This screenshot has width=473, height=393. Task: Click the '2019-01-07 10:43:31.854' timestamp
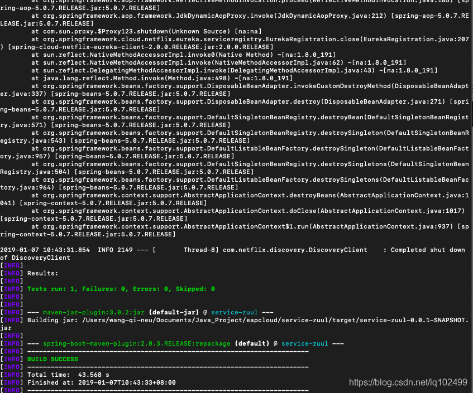(x=45, y=250)
